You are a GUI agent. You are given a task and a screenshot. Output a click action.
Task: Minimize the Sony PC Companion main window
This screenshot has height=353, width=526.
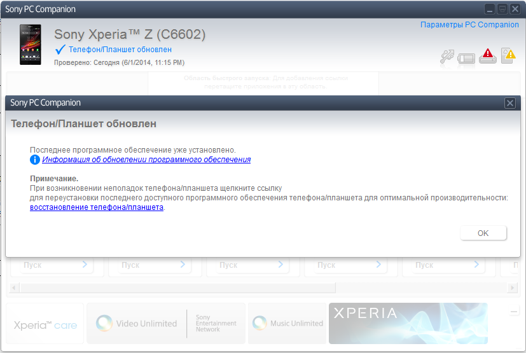490,10
